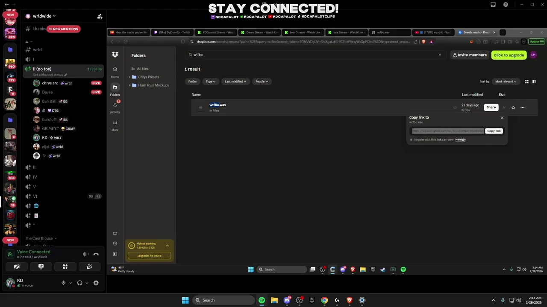547x307 pixels.
Task: Open the wrld text channel
Action: tap(38, 49)
